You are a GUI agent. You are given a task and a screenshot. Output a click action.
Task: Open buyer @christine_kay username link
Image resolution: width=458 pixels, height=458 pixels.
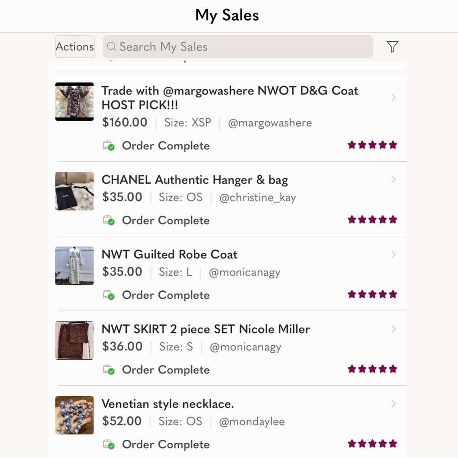click(257, 198)
